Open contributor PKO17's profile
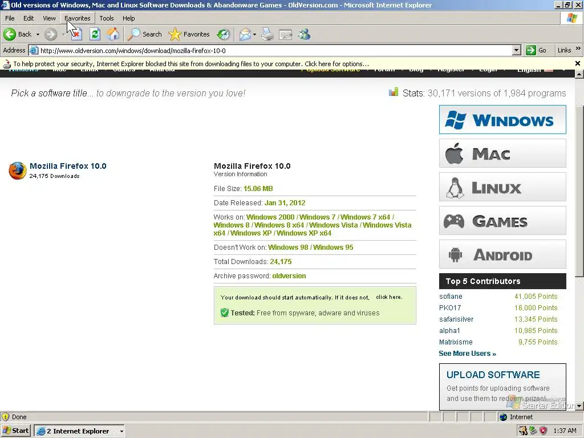Image resolution: width=584 pixels, height=438 pixels. click(450, 307)
